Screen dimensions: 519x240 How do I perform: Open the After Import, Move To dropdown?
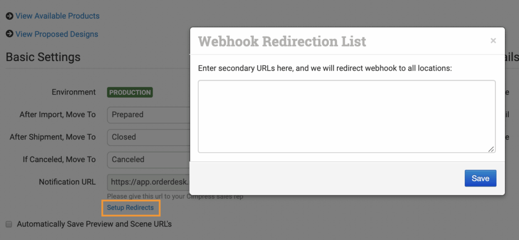[148, 115]
